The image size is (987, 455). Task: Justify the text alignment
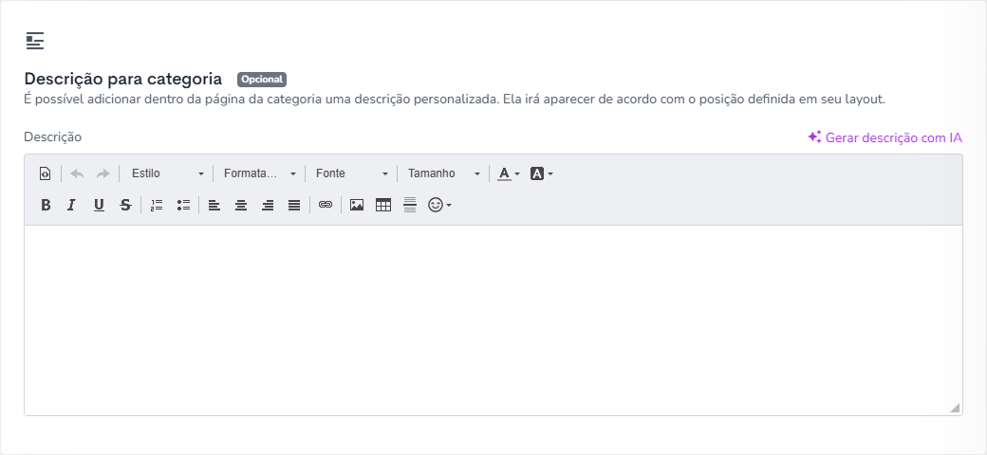tap(294, 205)
